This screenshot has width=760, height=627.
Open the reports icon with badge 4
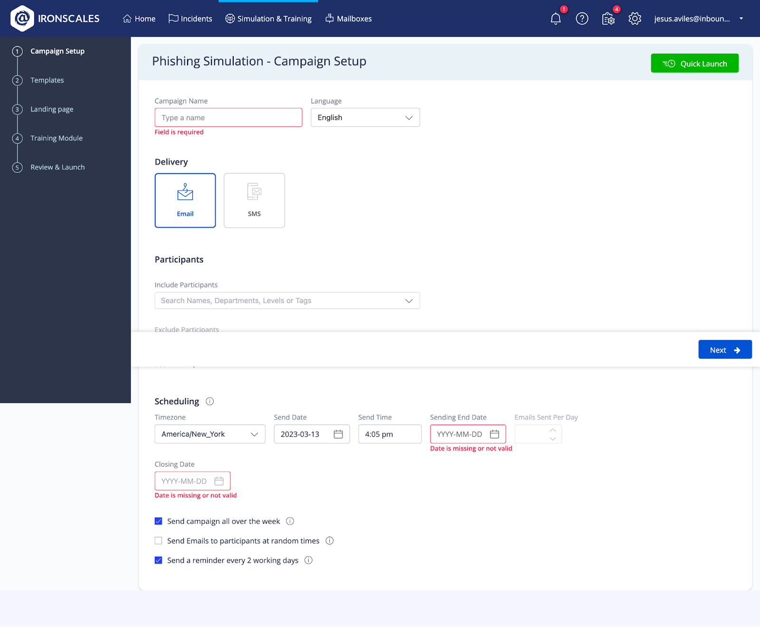click(x=608, y=19)
